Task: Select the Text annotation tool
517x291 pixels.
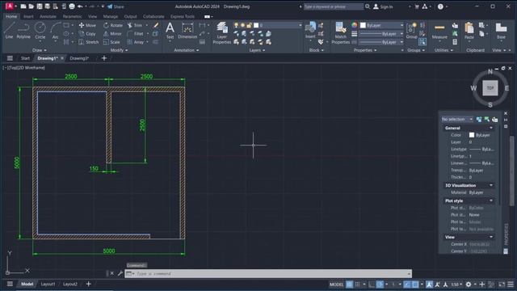Action: click(170, 31)
